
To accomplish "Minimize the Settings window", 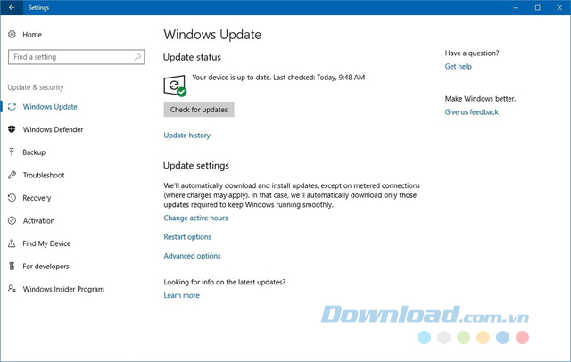I will coord(516,7).
